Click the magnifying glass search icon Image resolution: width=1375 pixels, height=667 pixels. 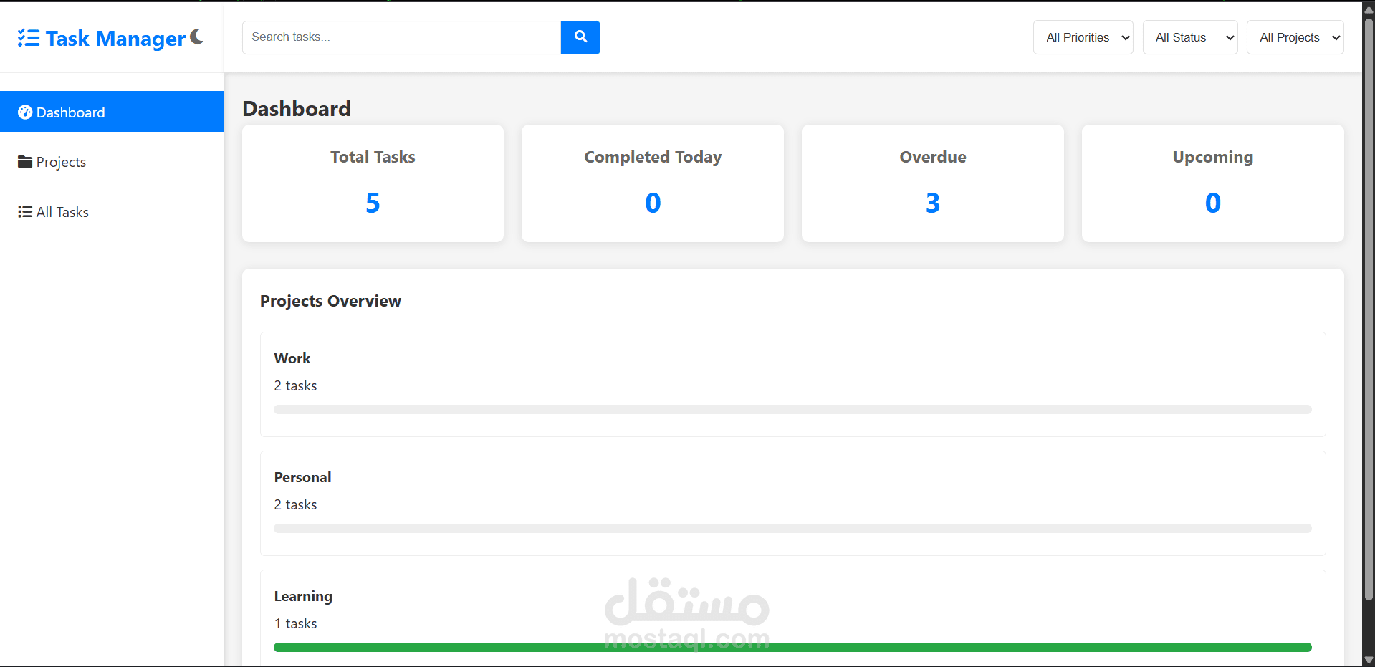coord(580,37)
